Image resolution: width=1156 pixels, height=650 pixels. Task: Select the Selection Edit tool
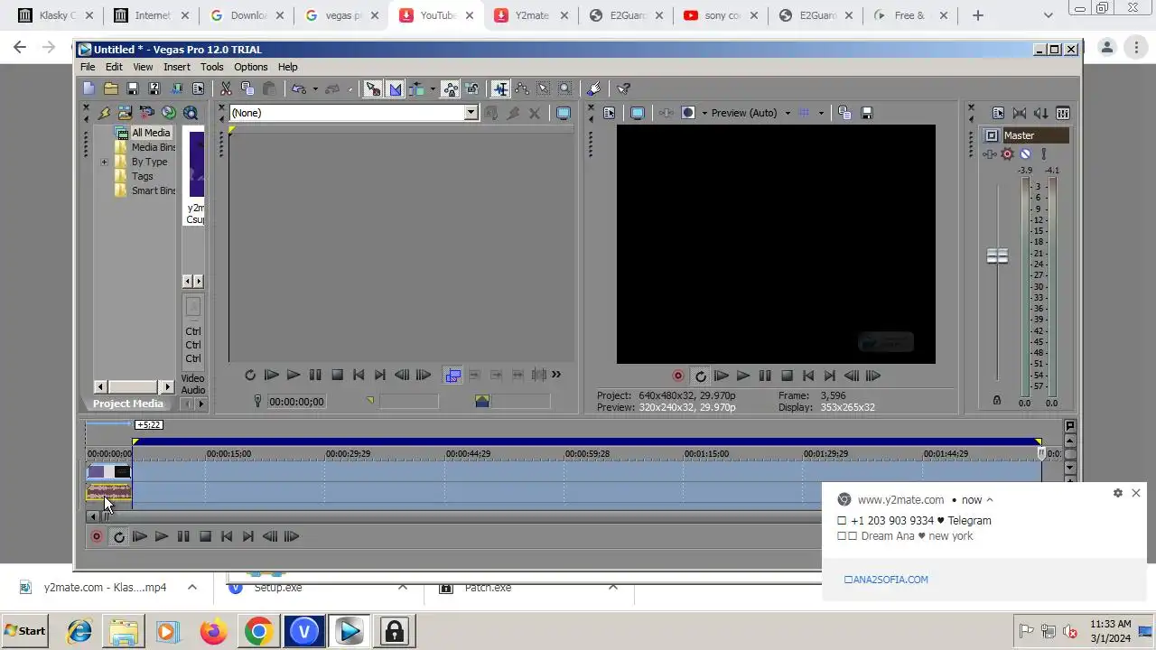tap(544, 88)
